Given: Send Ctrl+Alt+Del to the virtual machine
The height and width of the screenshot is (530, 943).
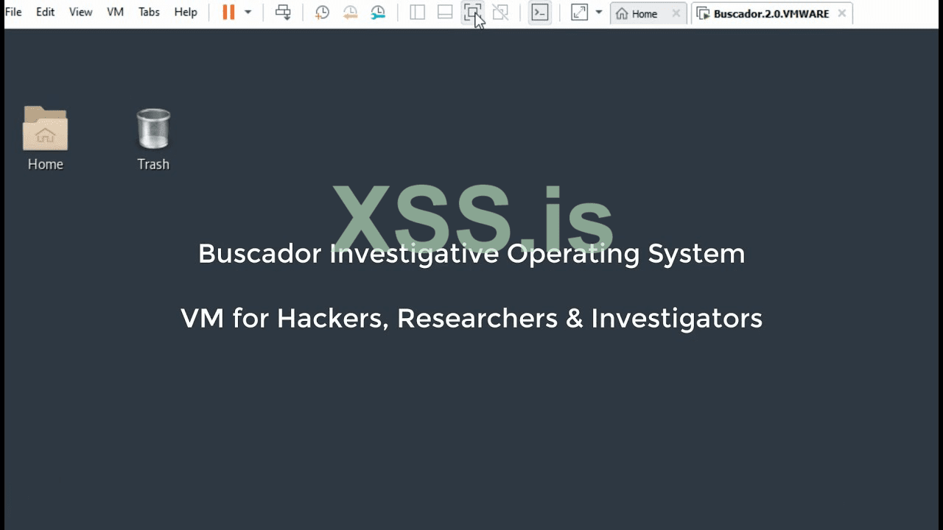Looking at the screenshot, I should pyautogui.click(x=283, y=13).
